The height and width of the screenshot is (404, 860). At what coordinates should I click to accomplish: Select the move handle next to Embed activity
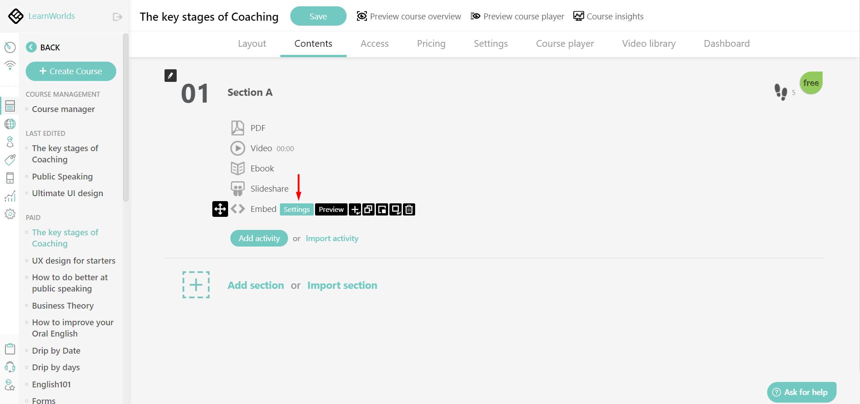pyautogui.click(x=220, y=209)
